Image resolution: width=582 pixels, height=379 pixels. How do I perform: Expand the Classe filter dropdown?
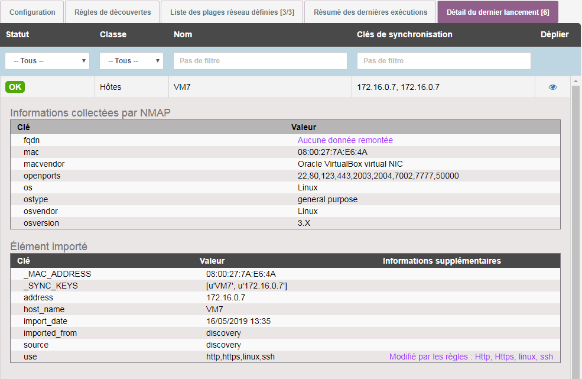click(131, 61)
